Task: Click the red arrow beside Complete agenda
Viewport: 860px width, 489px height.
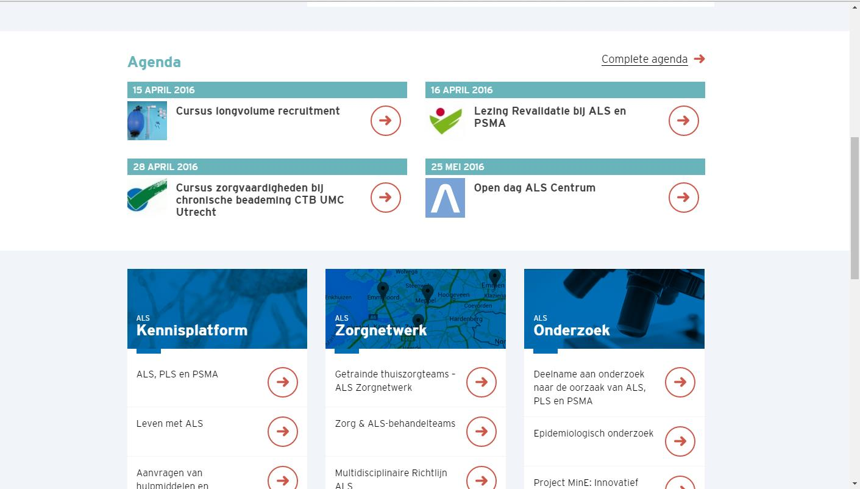Action: pyautogui.click(x=699, y=59)
